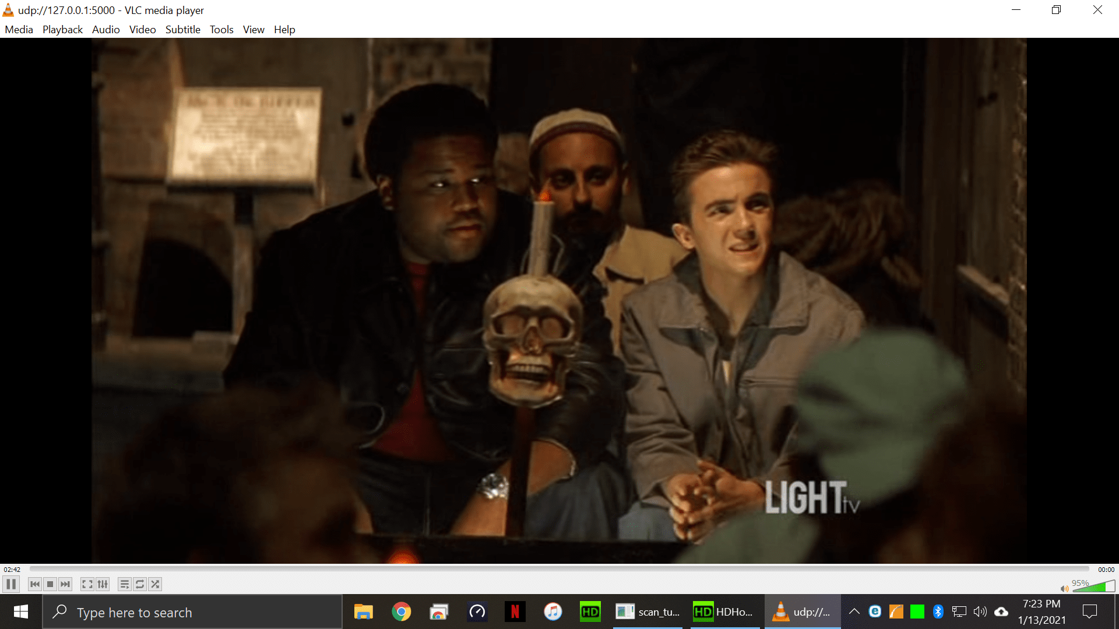Open extended settings and effects panel
Screen dimensions: 1119x629
103,584
